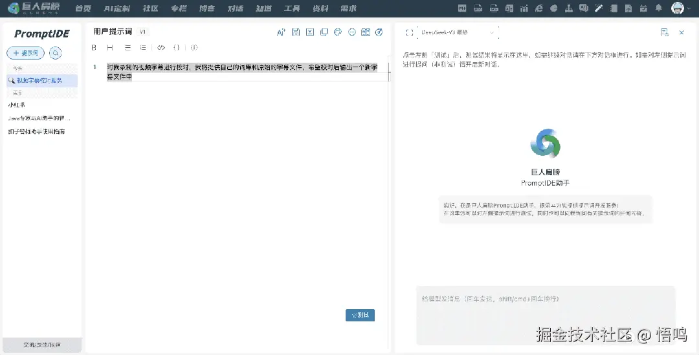Apply bold formatting with the B button
The width and height of the screenshot is (699, 355).
[x=94, y=47]
